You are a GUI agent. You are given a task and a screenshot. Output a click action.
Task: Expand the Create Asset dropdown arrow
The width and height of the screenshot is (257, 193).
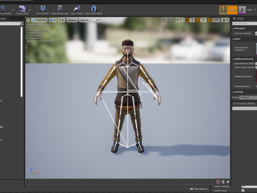29,10
